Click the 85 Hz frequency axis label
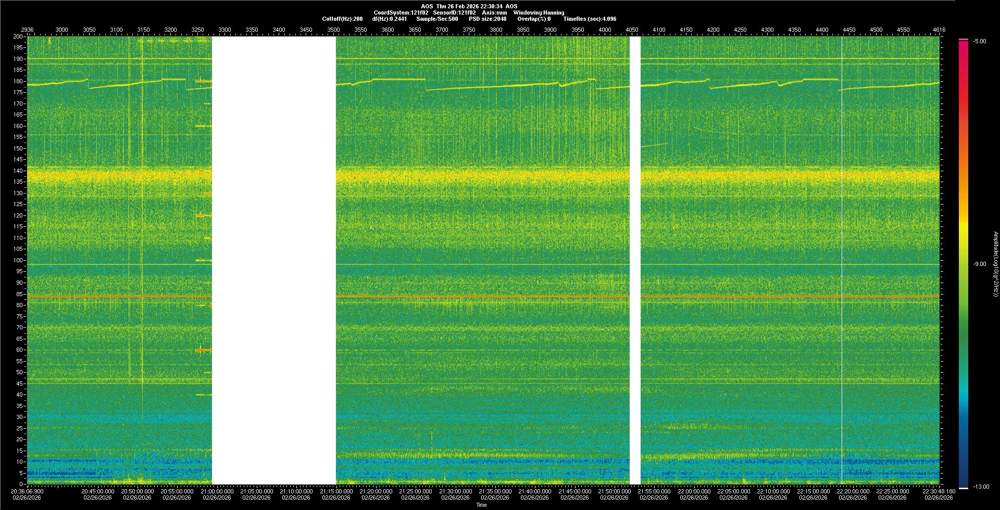 point(19,294)
